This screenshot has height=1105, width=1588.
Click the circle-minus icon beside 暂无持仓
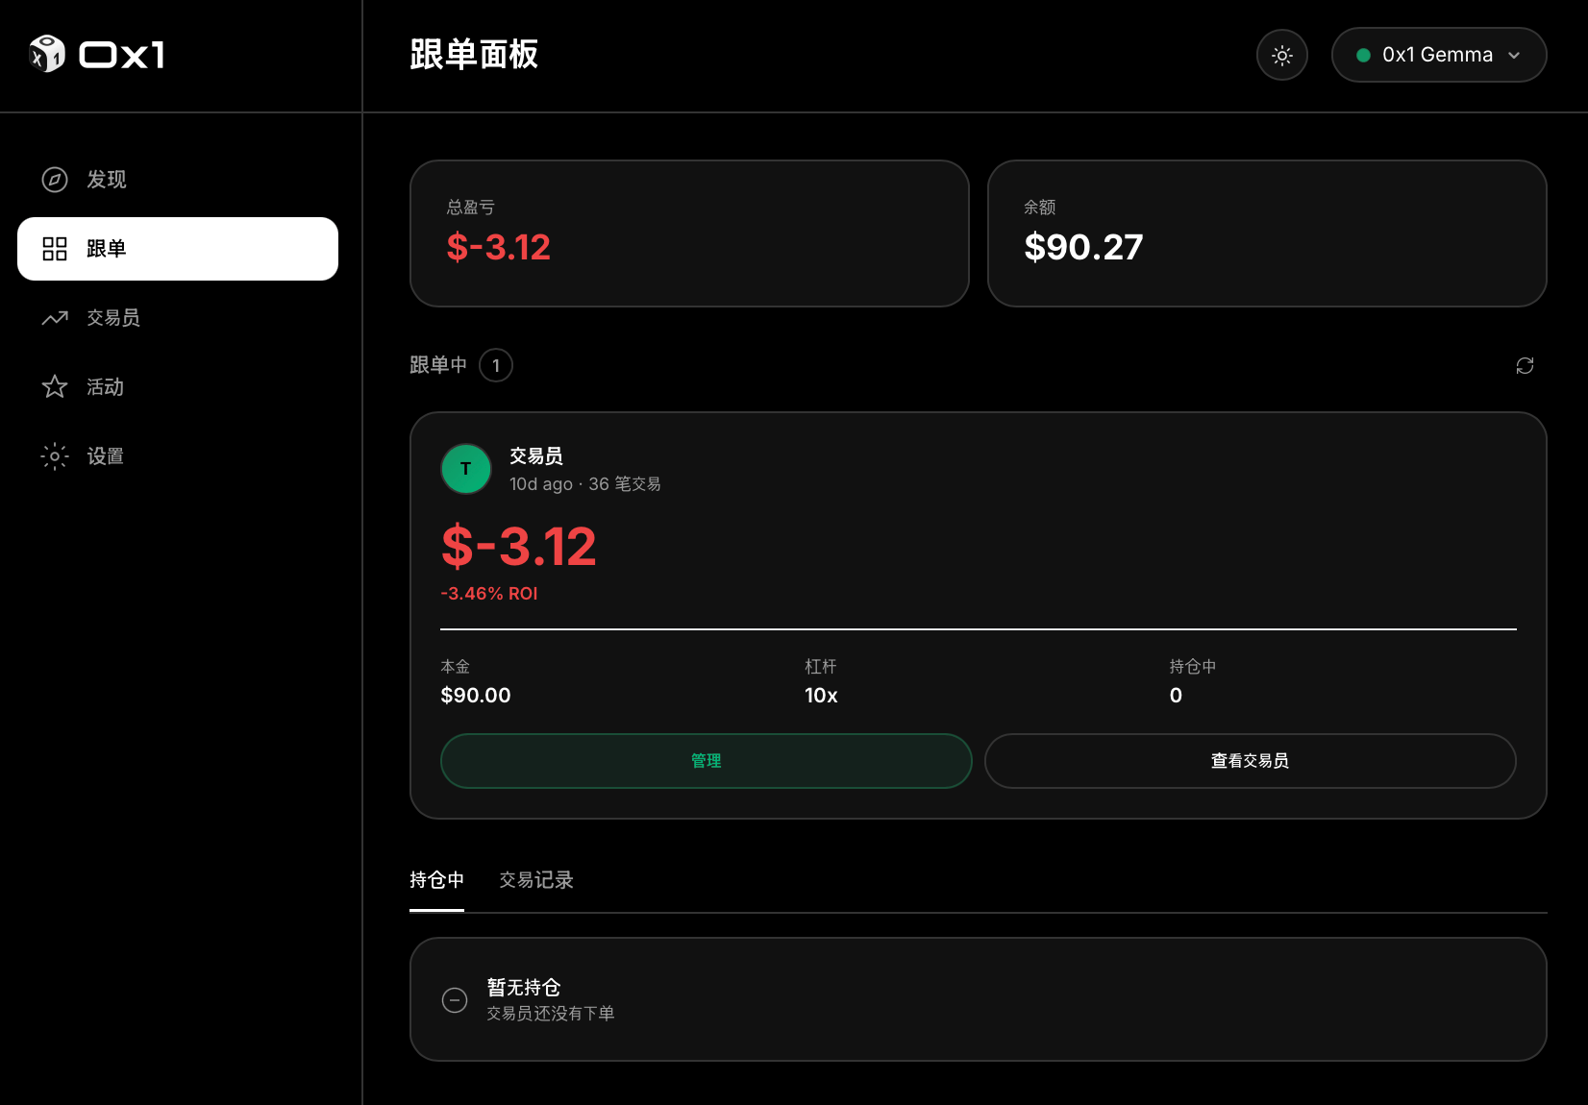(x=455, y=1000)
